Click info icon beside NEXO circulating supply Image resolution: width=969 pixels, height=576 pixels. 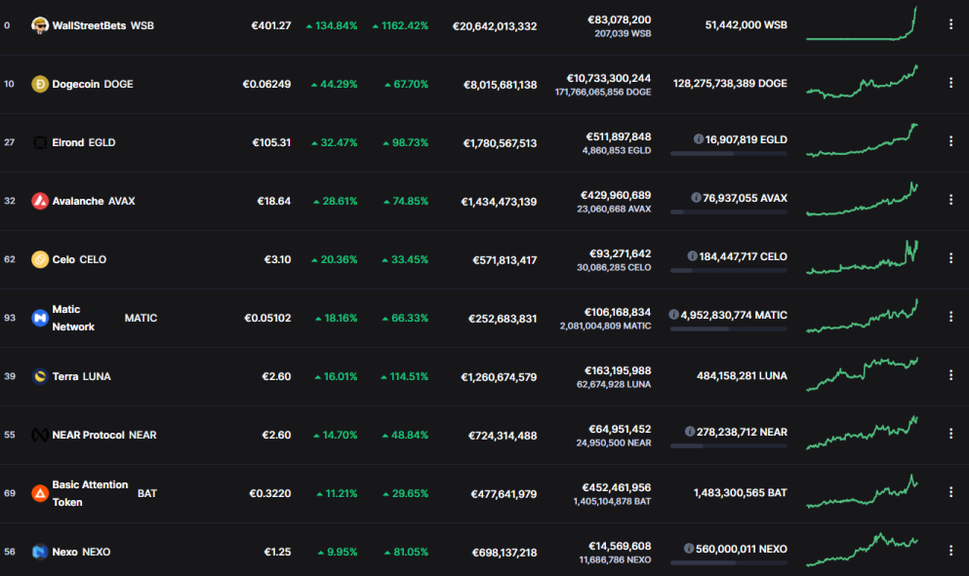(688, 548)
